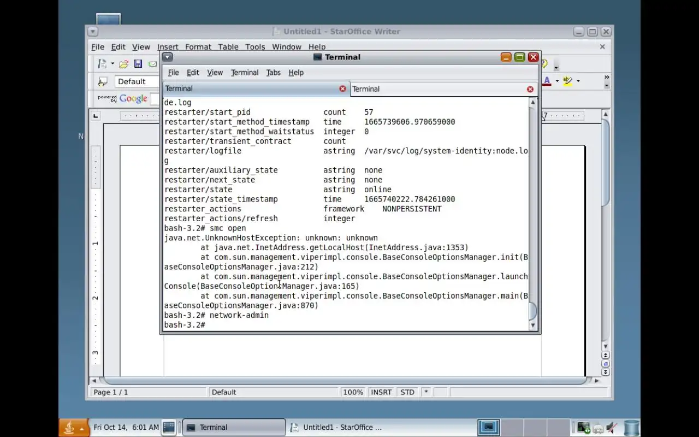Click the Navigation circle button on scrollbar
Viewport: 699px width, 437px height.
tap(605, 364)
